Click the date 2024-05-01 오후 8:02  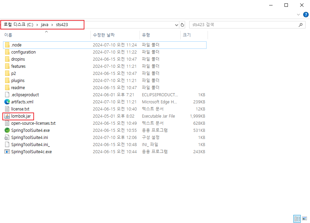point(113,116)
